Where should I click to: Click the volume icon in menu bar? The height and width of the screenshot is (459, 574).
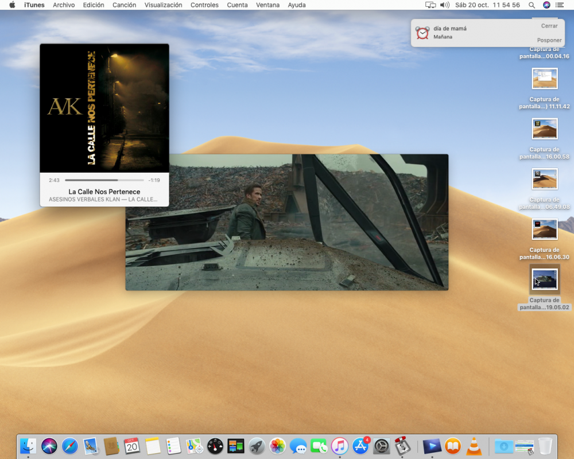tap(444, 5)
